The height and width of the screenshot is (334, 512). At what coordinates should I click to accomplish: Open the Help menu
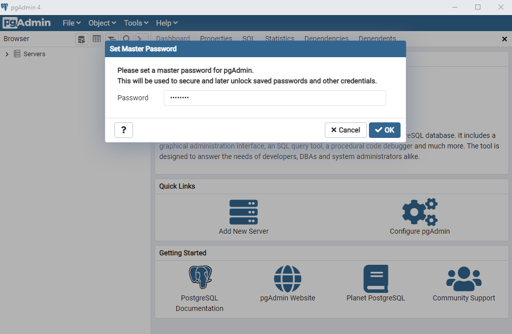click(x=167, y=23)
